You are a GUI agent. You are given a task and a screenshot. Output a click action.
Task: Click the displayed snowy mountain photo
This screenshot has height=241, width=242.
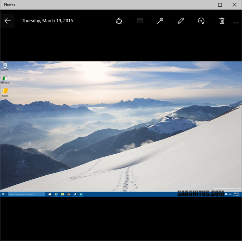click(121, 129)
